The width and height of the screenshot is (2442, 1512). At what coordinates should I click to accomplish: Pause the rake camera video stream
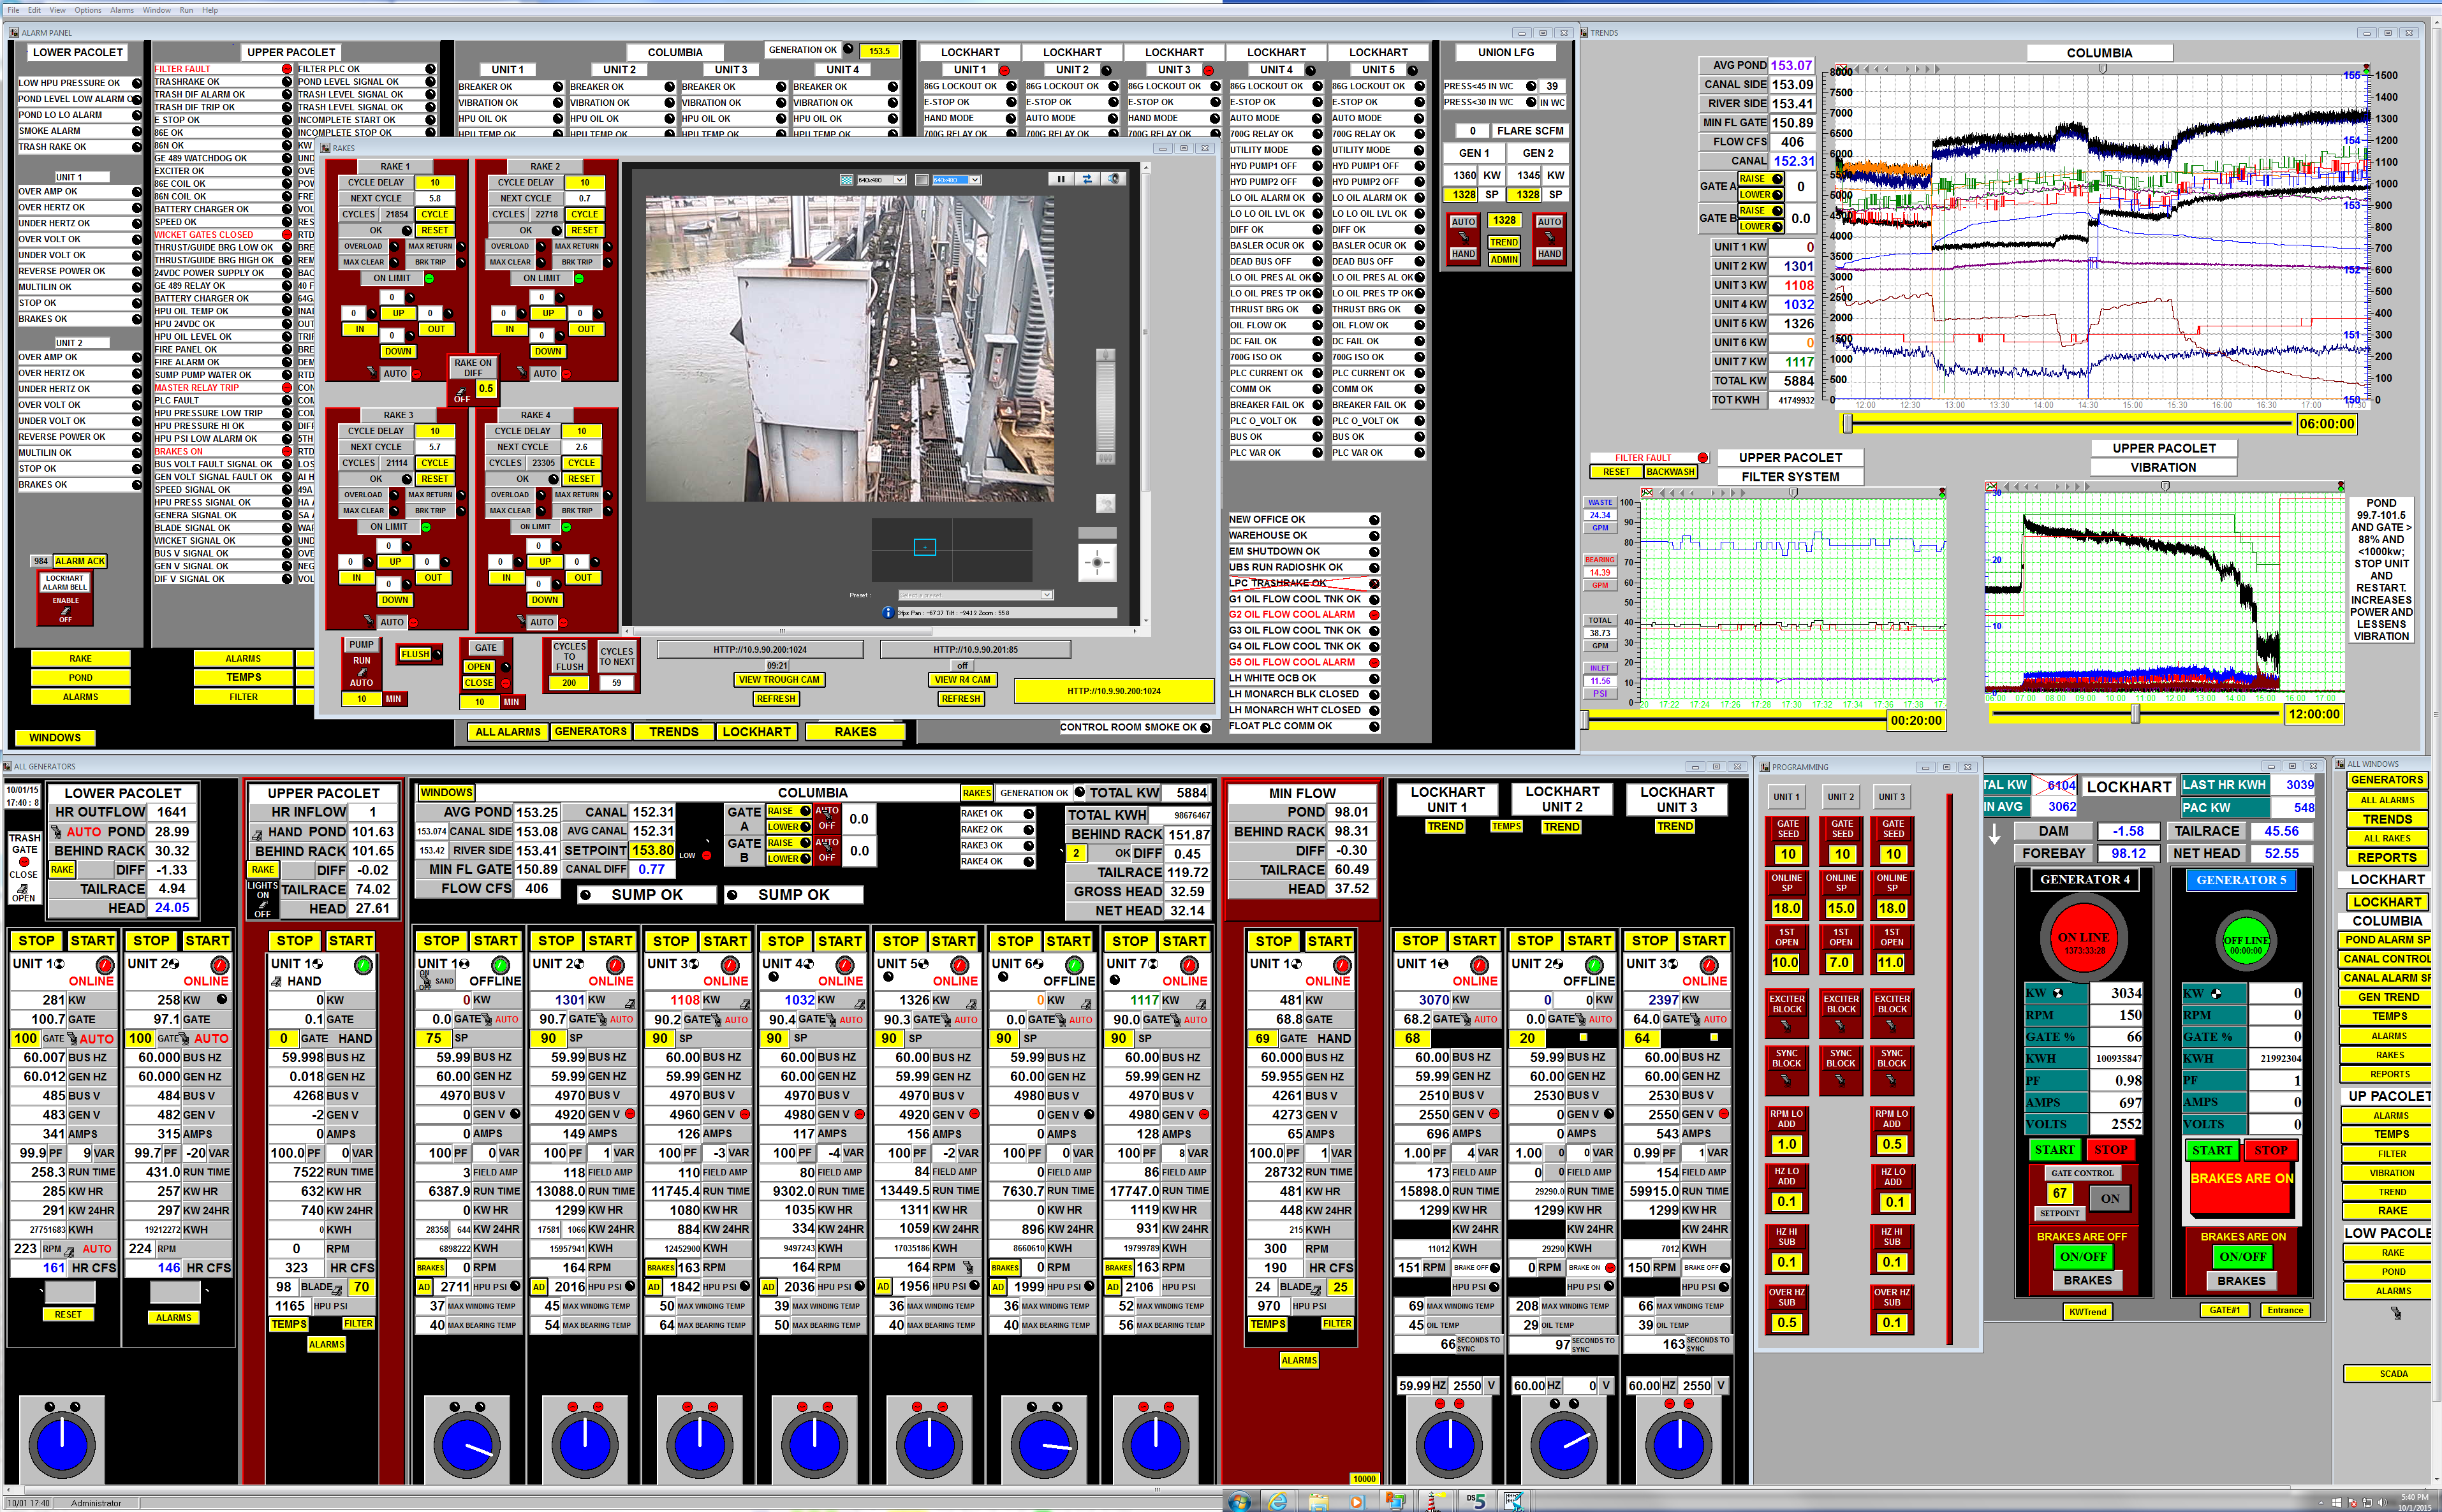(1061, 179)
